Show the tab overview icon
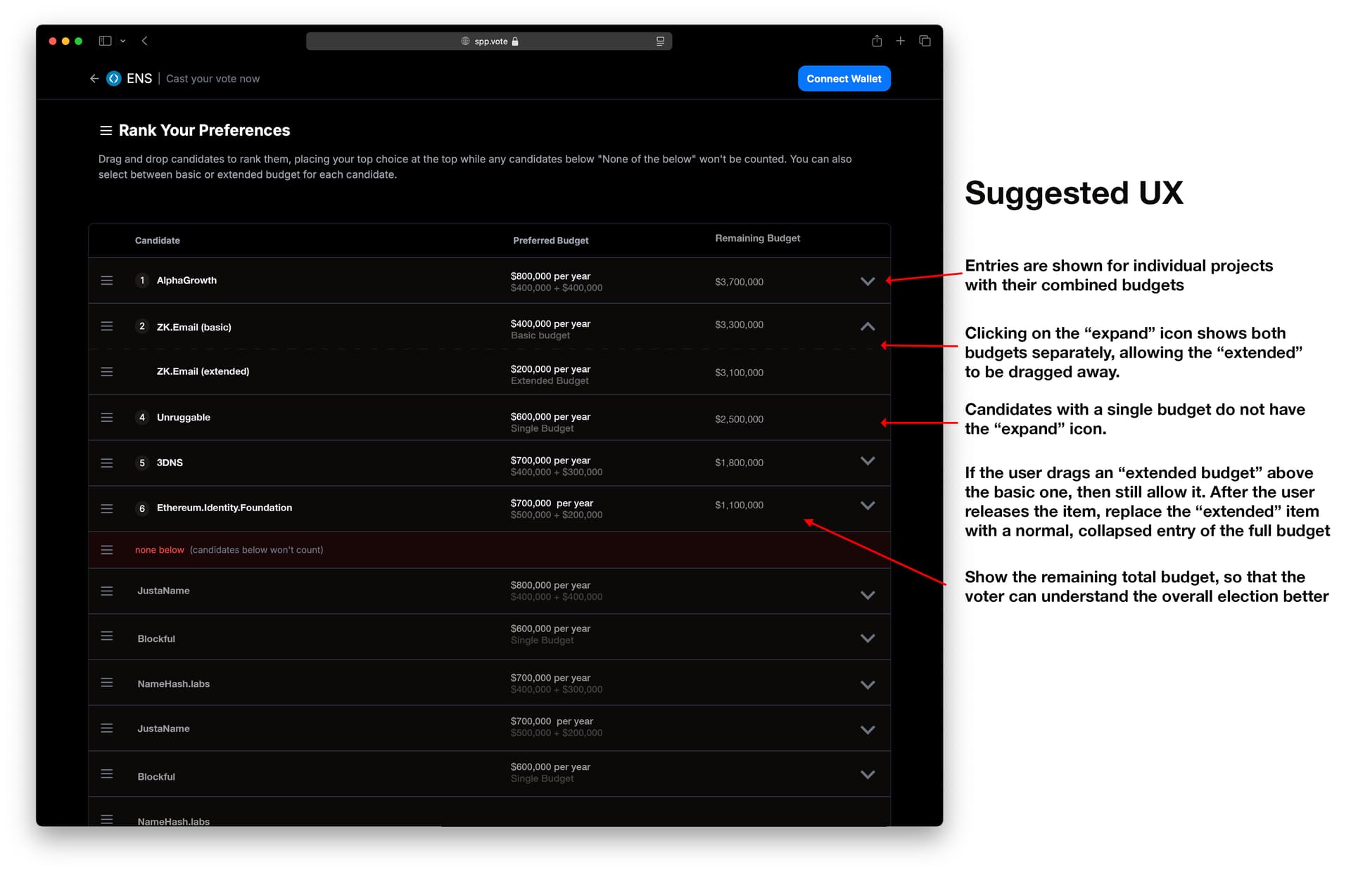The height and width of the screenshot is (874, 1351). 925,41
